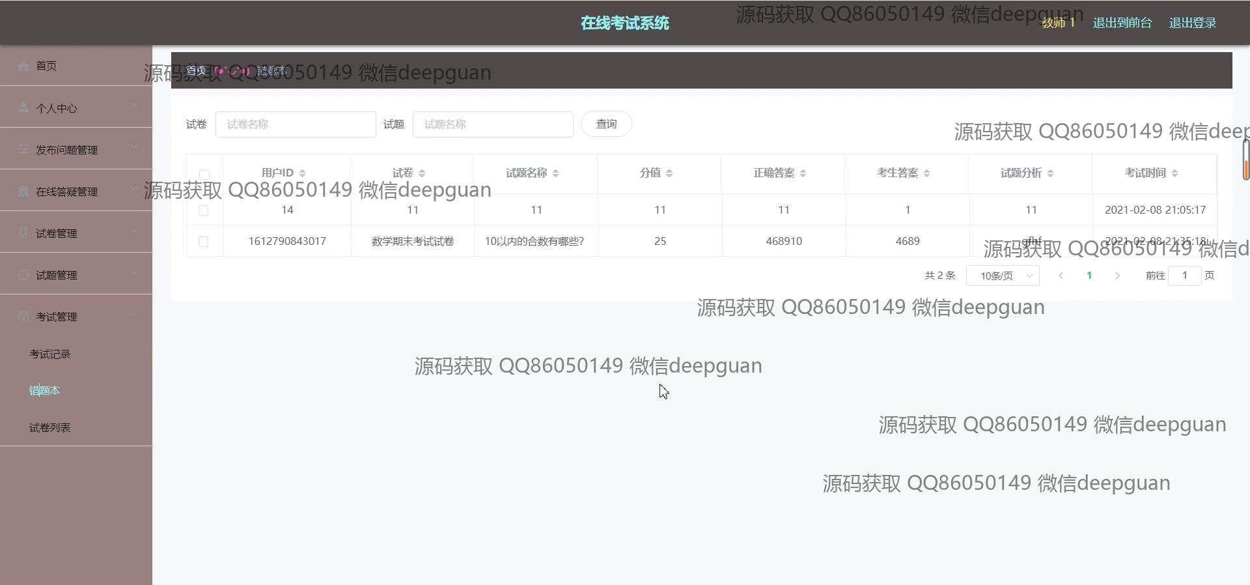Click the icon beside 试卷管理
The height and width of the screenshot is (585, 1250).
23,233
